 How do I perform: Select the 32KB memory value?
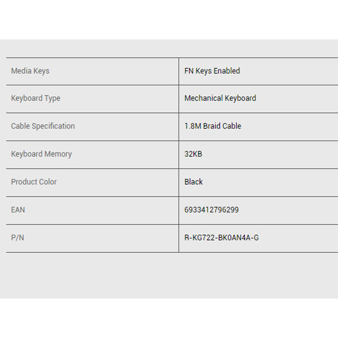(193, 154)
